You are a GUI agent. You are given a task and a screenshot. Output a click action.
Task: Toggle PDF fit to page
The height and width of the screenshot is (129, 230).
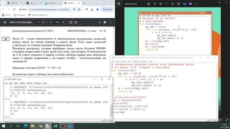(x=71, y=22)
